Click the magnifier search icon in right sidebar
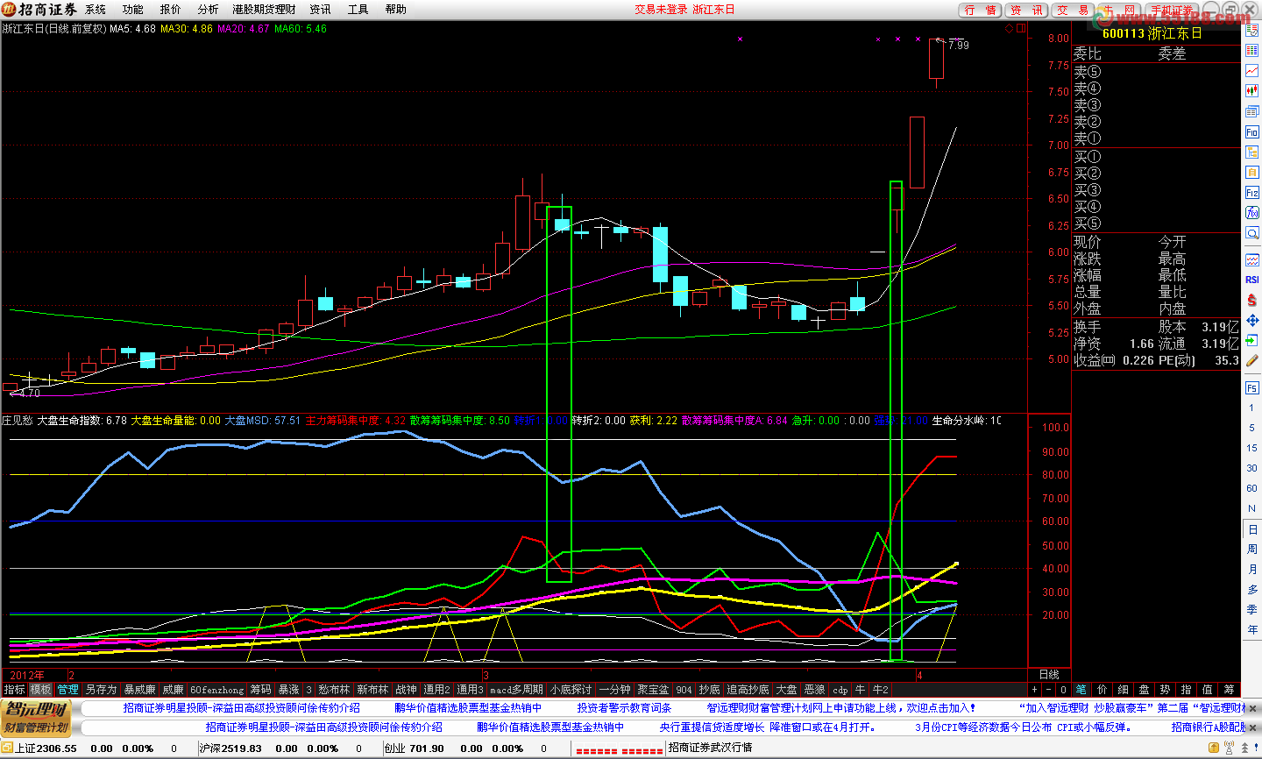 (x=1251, y=233)
